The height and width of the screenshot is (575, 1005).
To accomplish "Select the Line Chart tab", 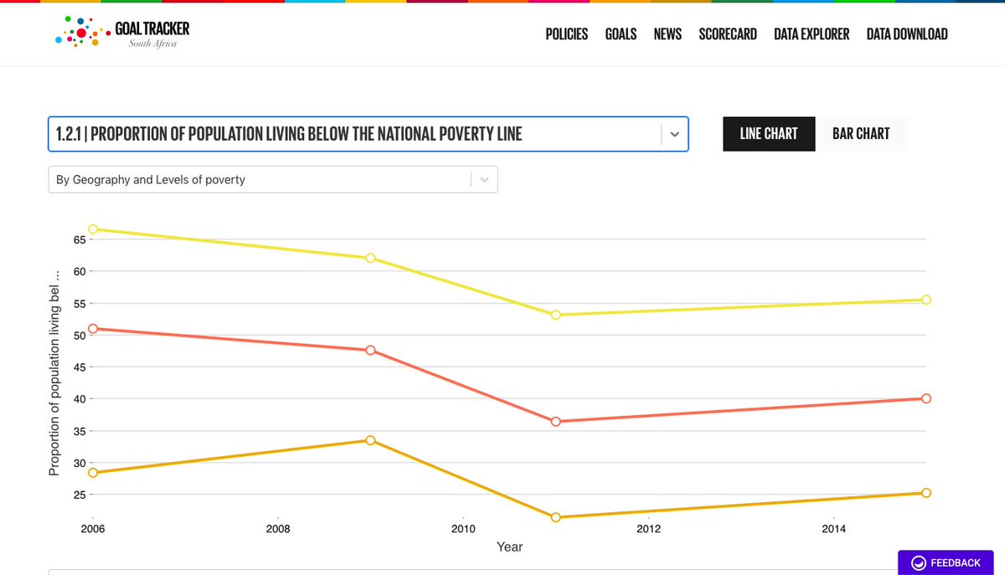I will (x=768, y=133).
